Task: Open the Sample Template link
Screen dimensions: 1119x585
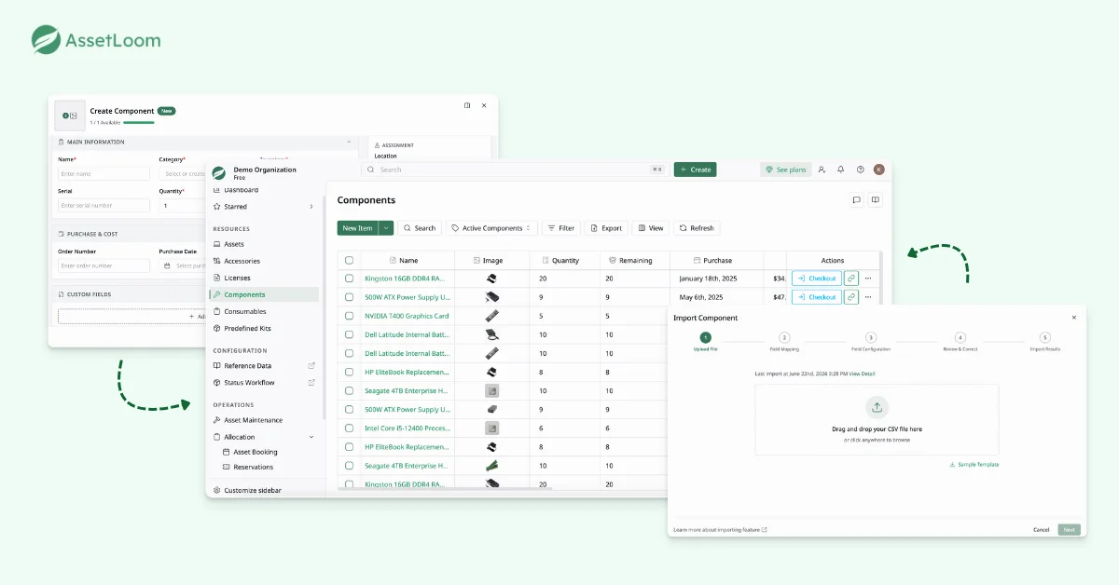Action: pyautogui.click(x=974, y=464)
